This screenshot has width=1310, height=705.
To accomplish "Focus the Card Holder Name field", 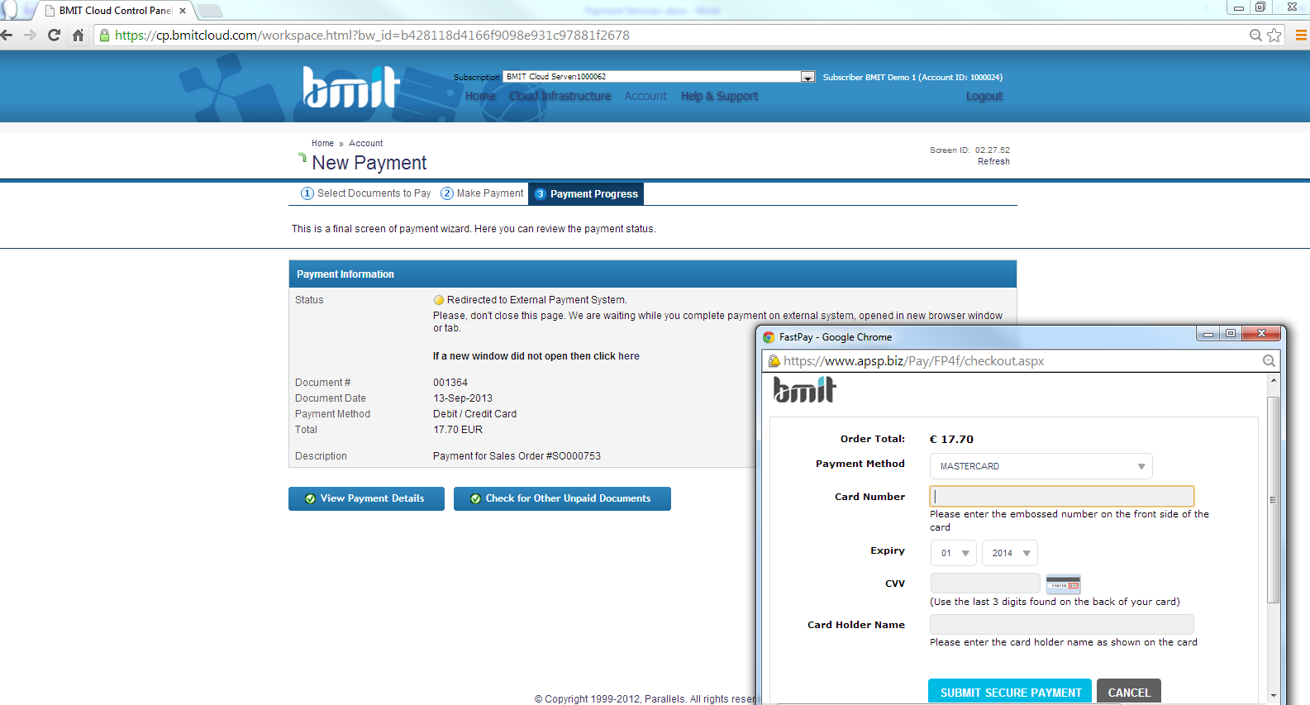I will pos(1062,624).
